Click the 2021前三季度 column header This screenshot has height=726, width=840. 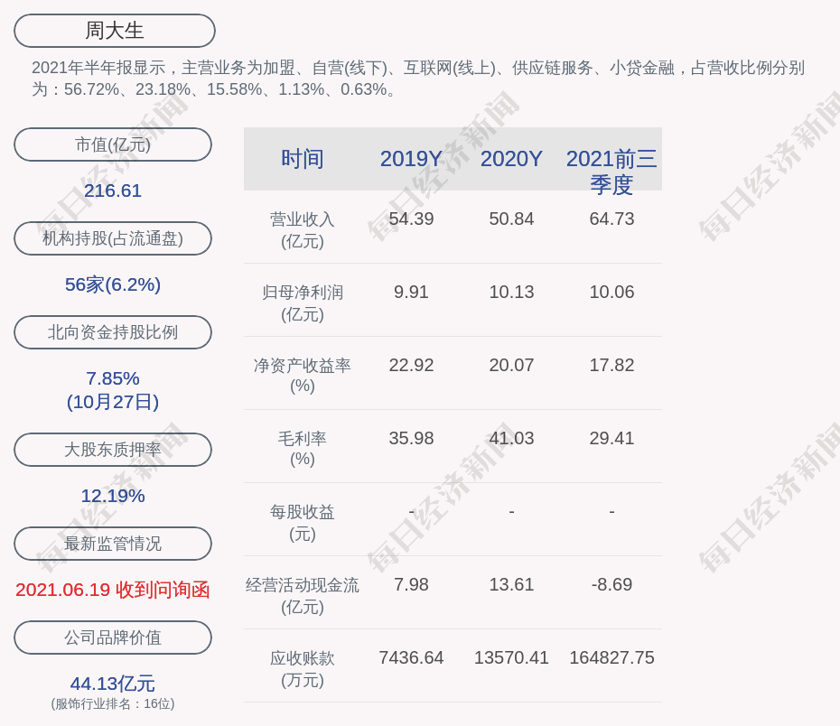coord(611,171)
